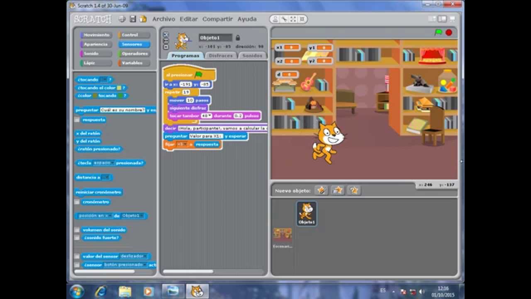Click the green flag to start scripts
Viewport: 531px width, 299px height.
point(438,32)
